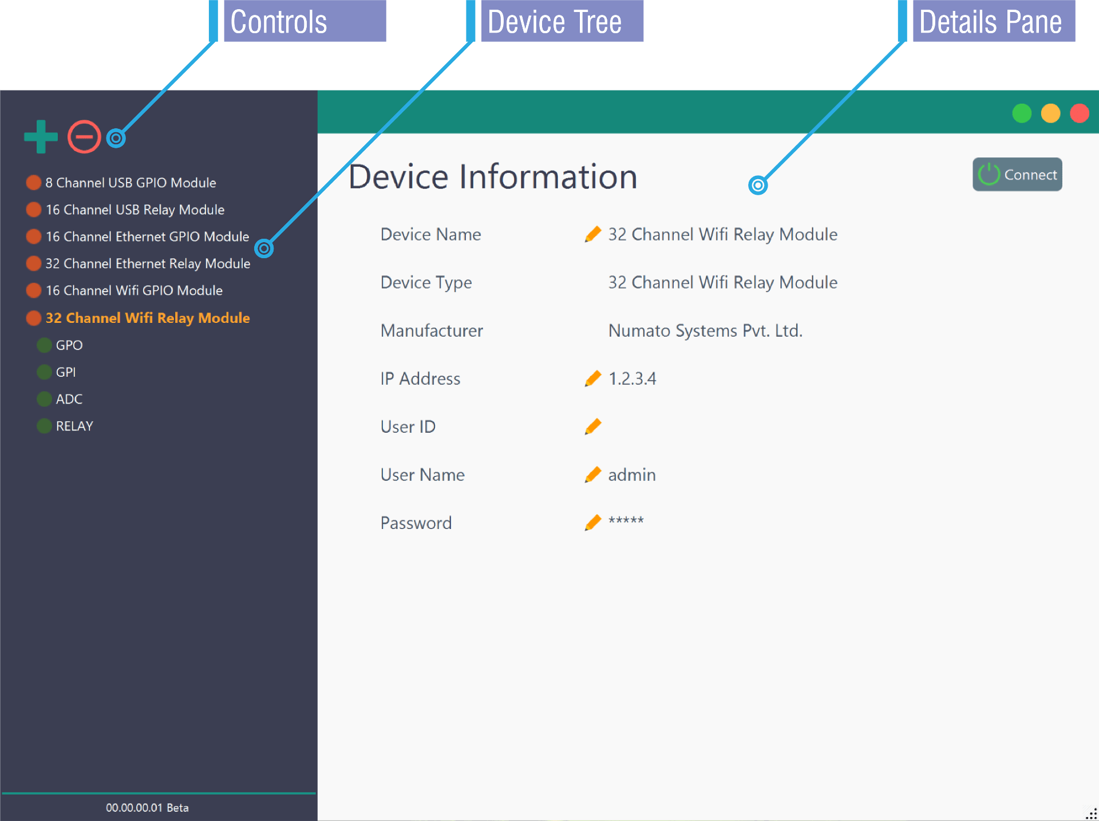The width and height of the screenshot is (1099, 821).
Task: Click the User ID edit pencil
Action: click(x=593, y=427)
